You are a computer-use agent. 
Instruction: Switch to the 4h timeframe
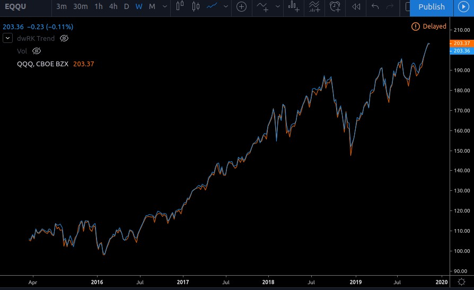click(x=113, y=7)
